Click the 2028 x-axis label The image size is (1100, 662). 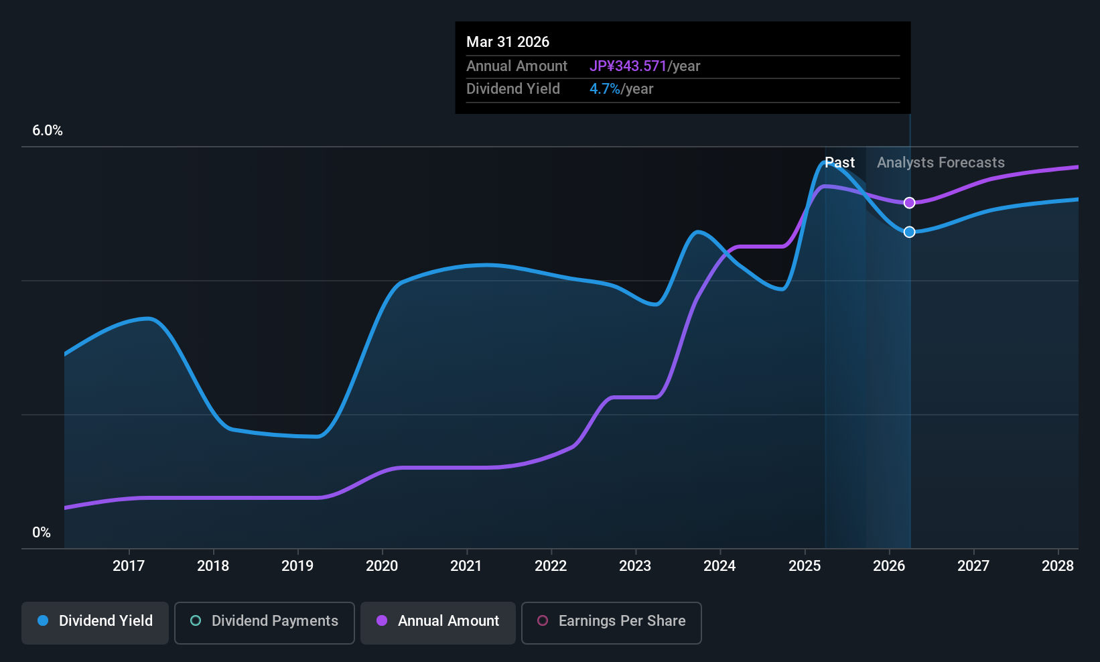1058,566
